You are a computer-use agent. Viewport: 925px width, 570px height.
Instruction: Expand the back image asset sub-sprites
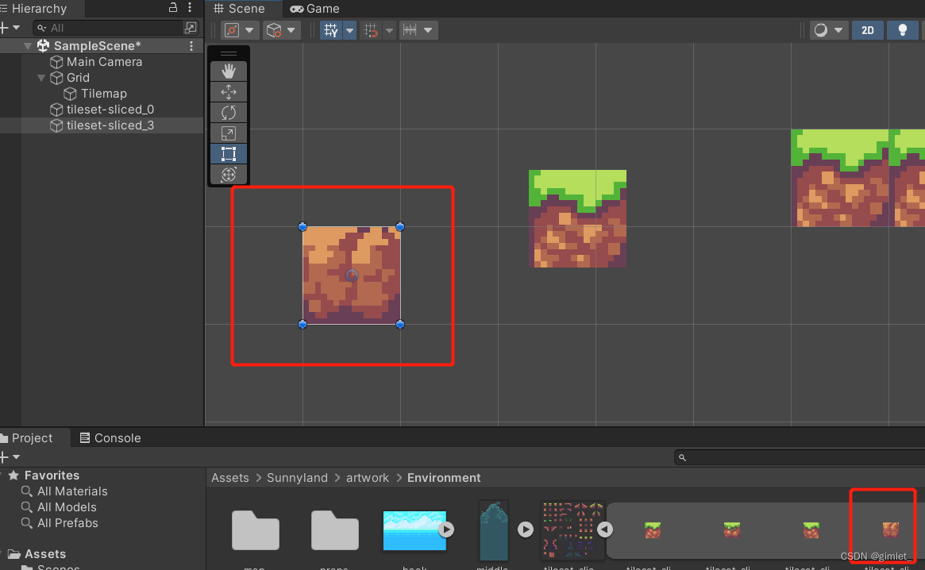coord(446,530)
